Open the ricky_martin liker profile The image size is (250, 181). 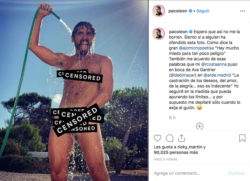190,147
